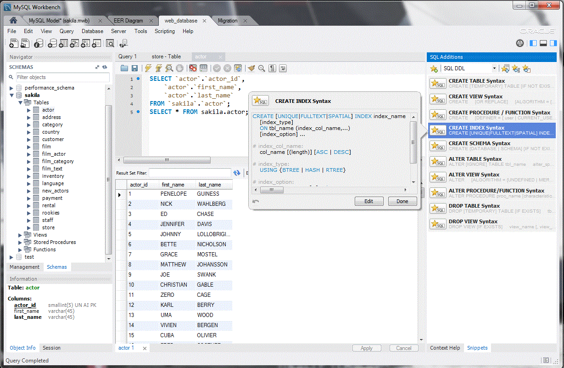This screenshot has height=368, width=564.
Task: Expand the Views node in sakila schema
Action: pos(19,235)
